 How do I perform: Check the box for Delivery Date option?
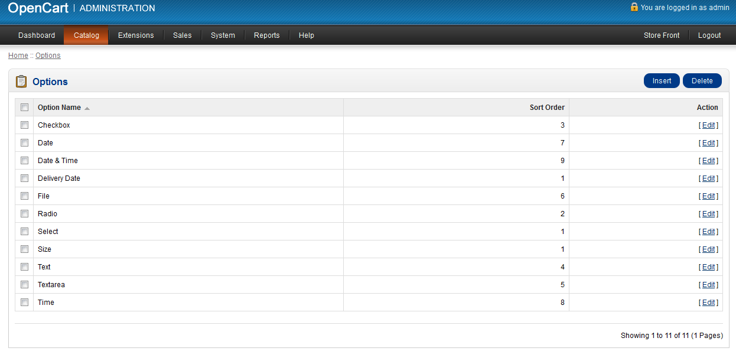click(24, 178)
